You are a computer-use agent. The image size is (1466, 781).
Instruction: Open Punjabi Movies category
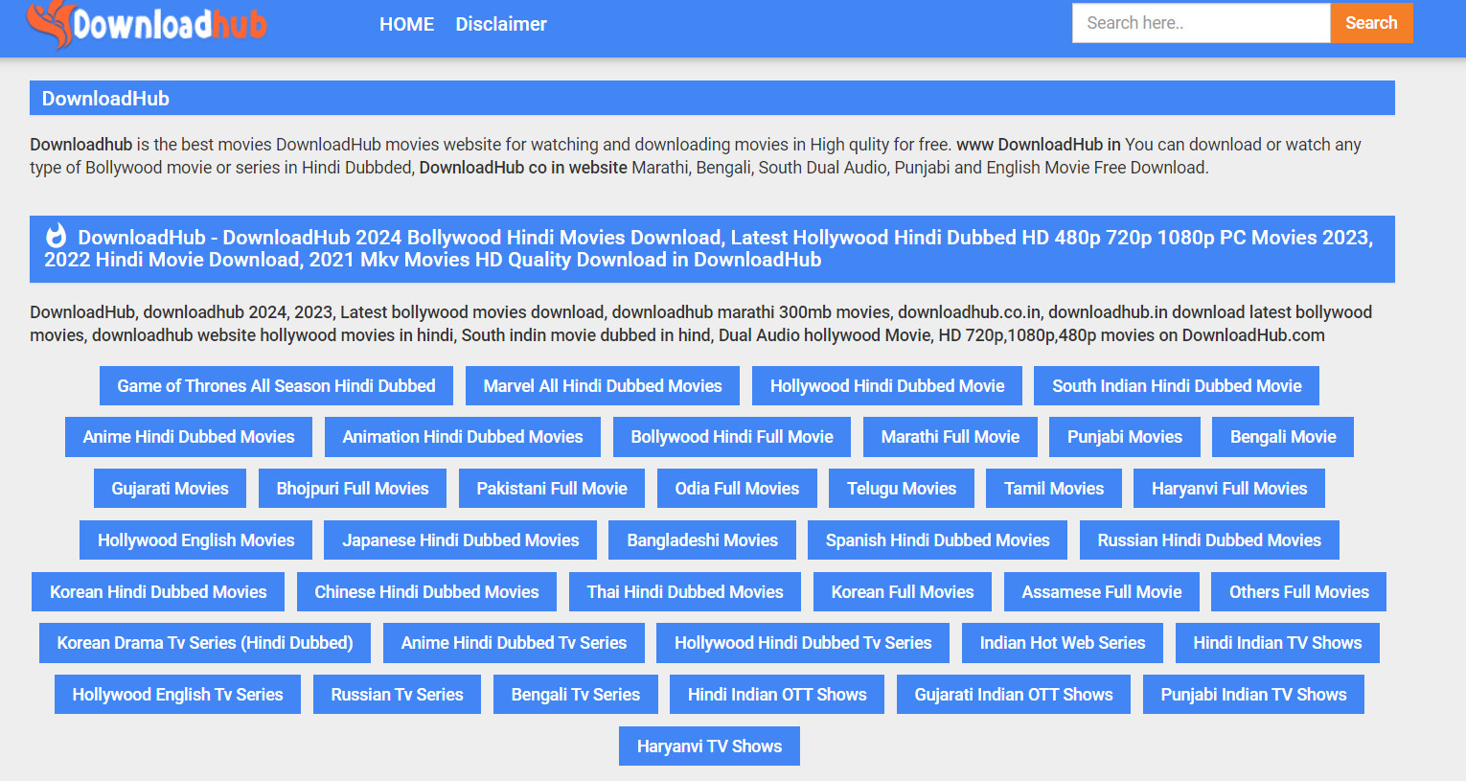click(x=1125, y=437)
